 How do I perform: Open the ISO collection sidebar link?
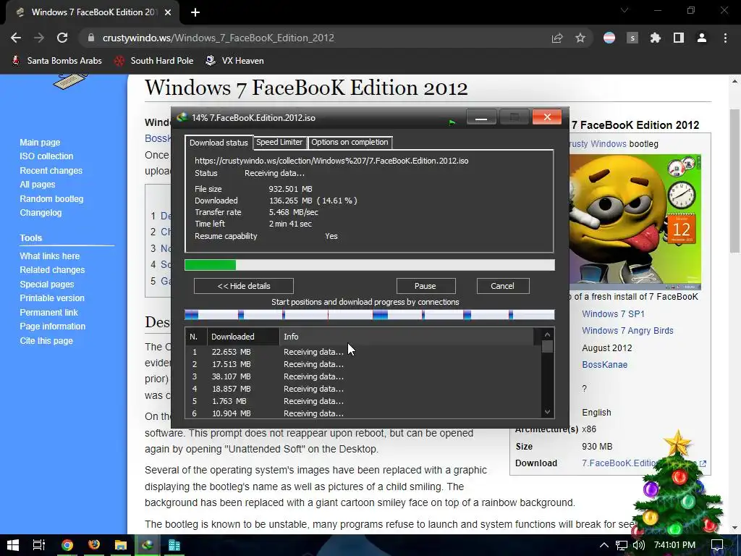46,156
